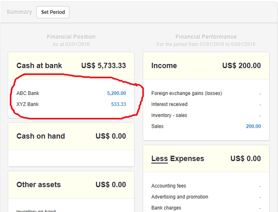Click the Income heading
The width and height of the screenshot is (278, 212).
(x=164, y=66)
